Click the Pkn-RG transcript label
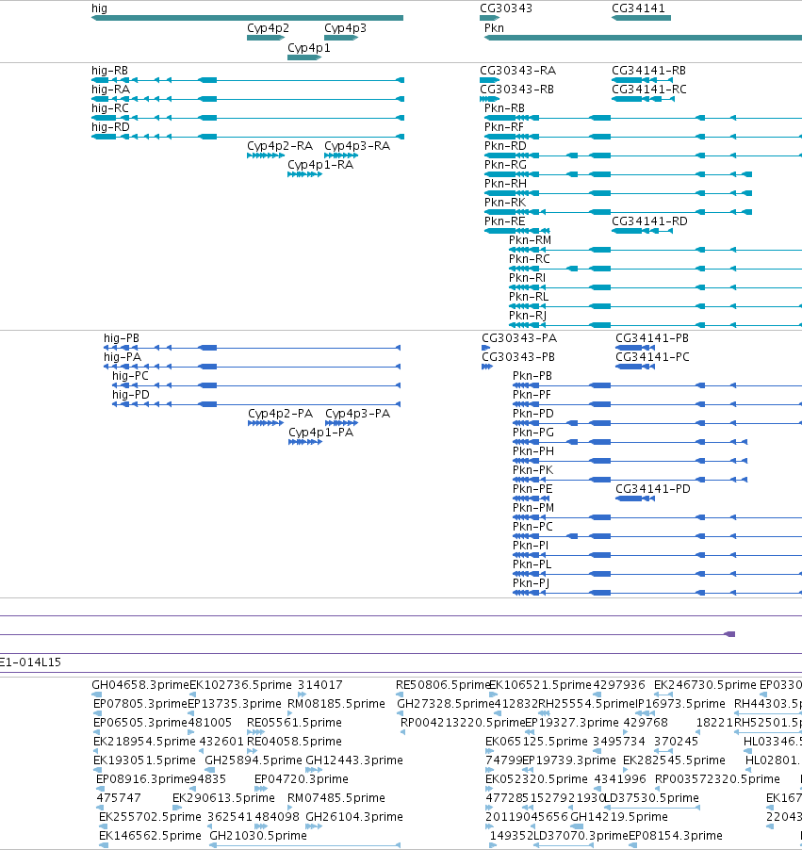The width and height of the screenshot is (802, 850). (x=505, y=165)
